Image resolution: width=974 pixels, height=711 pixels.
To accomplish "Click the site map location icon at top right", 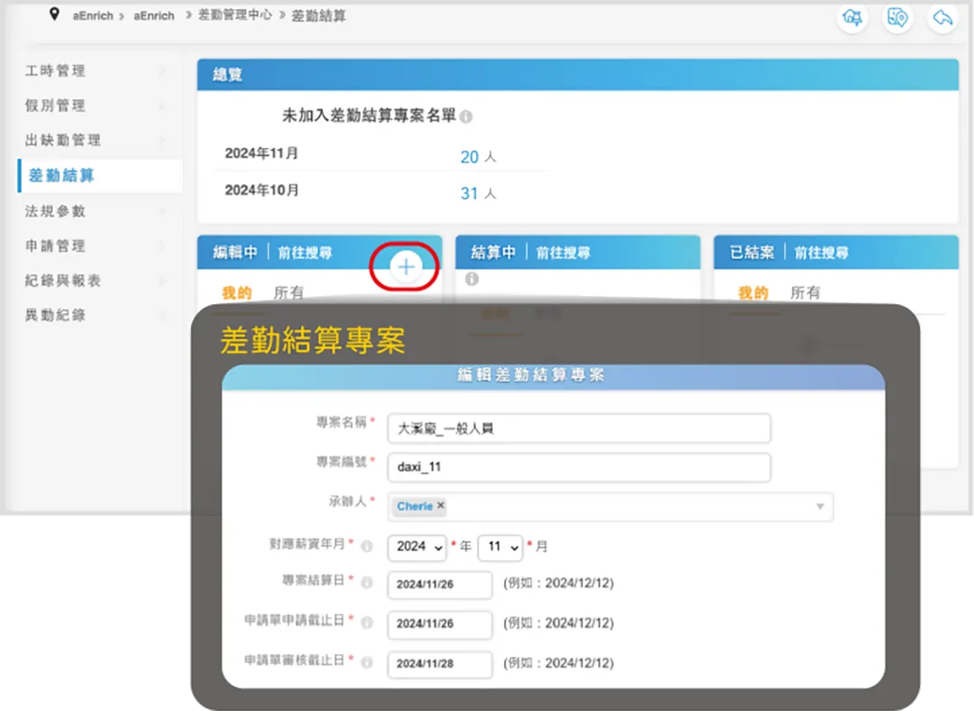I will pyautogui.click(x=897, y=18).
